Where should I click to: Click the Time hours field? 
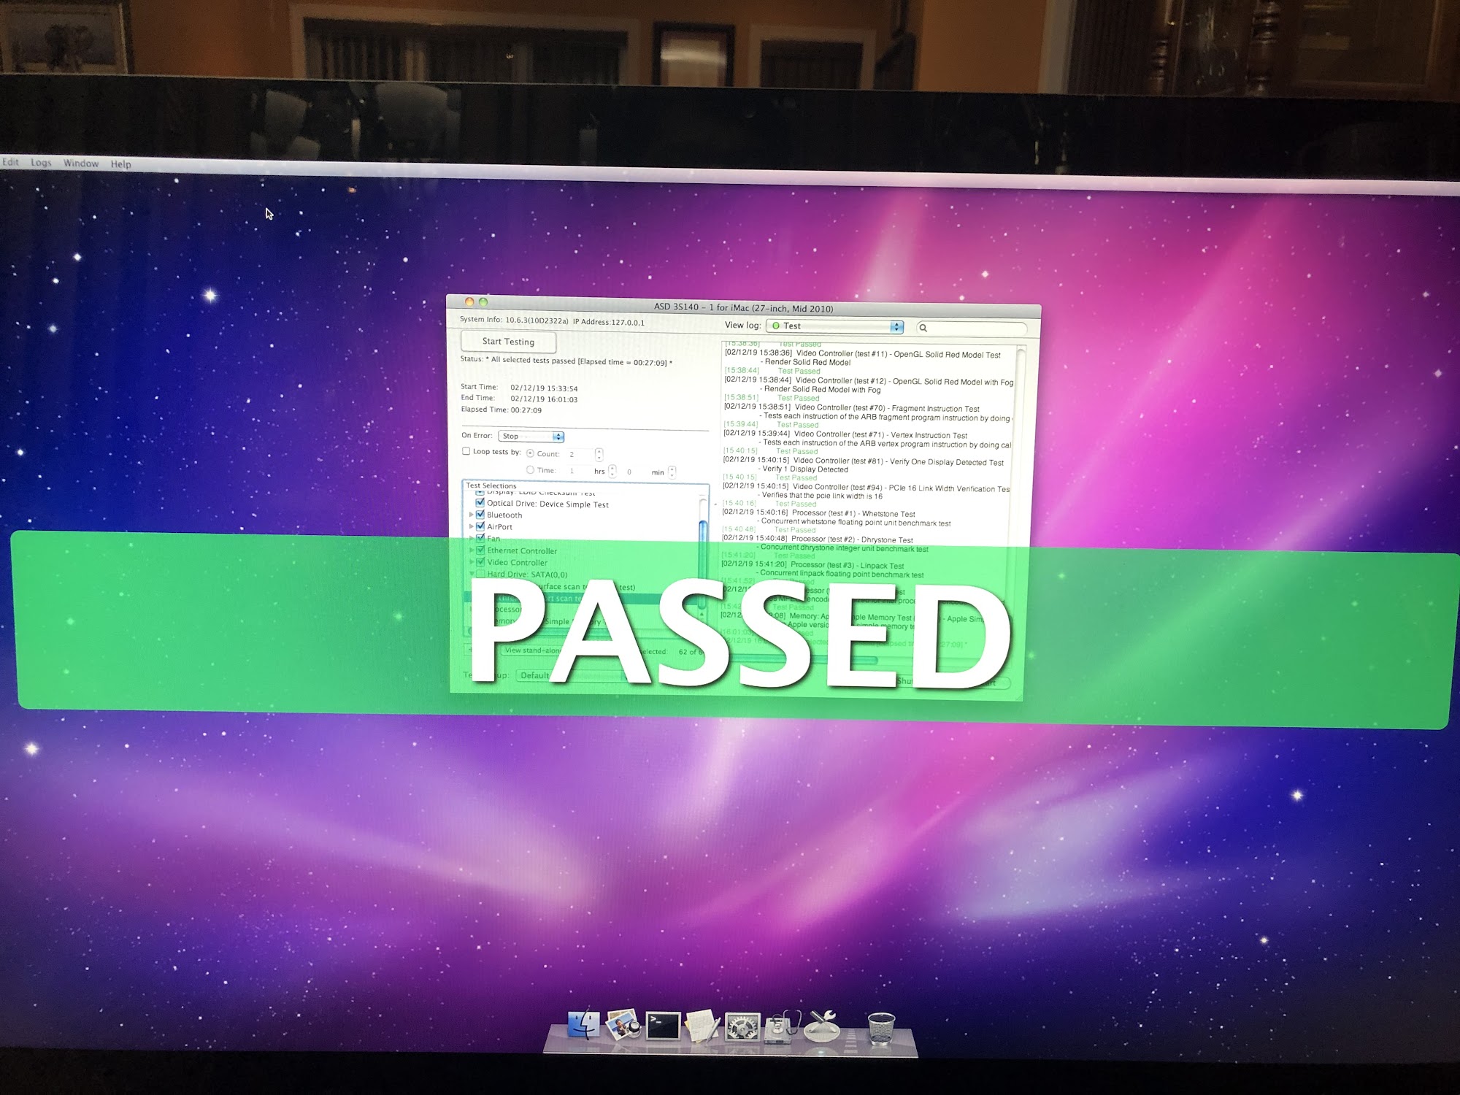(x=580, y=471)
